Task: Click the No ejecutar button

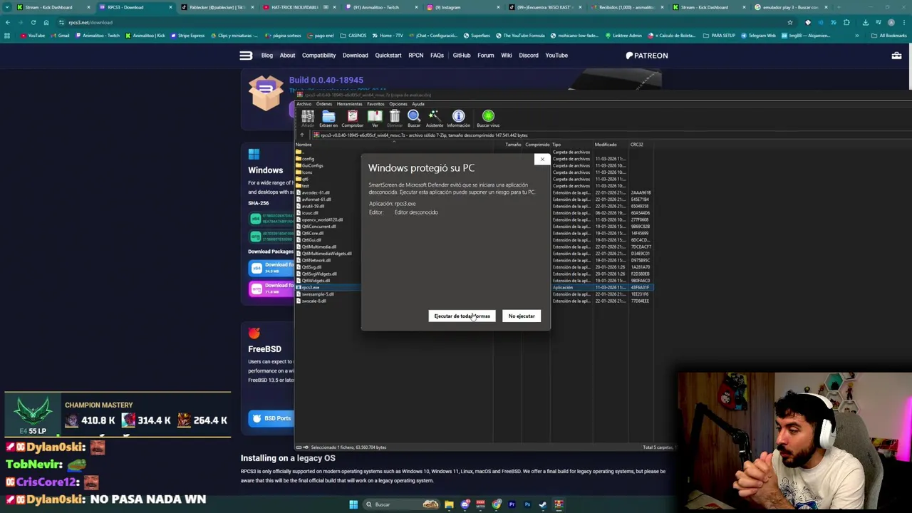Action: click(x=522, y=316)
